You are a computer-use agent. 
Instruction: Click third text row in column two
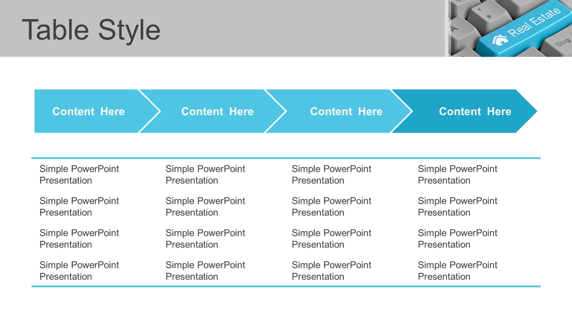click(x=205, y=239)
